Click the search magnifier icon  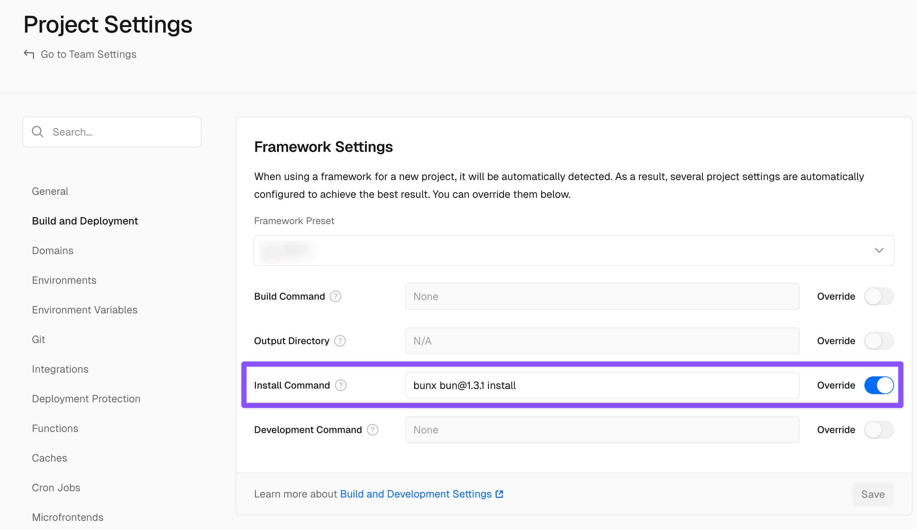[37, 132]
